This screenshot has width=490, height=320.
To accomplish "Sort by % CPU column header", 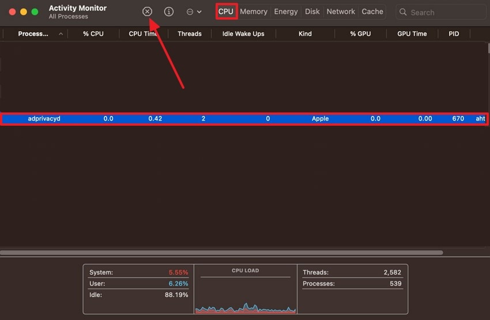I will coord(93,34).
